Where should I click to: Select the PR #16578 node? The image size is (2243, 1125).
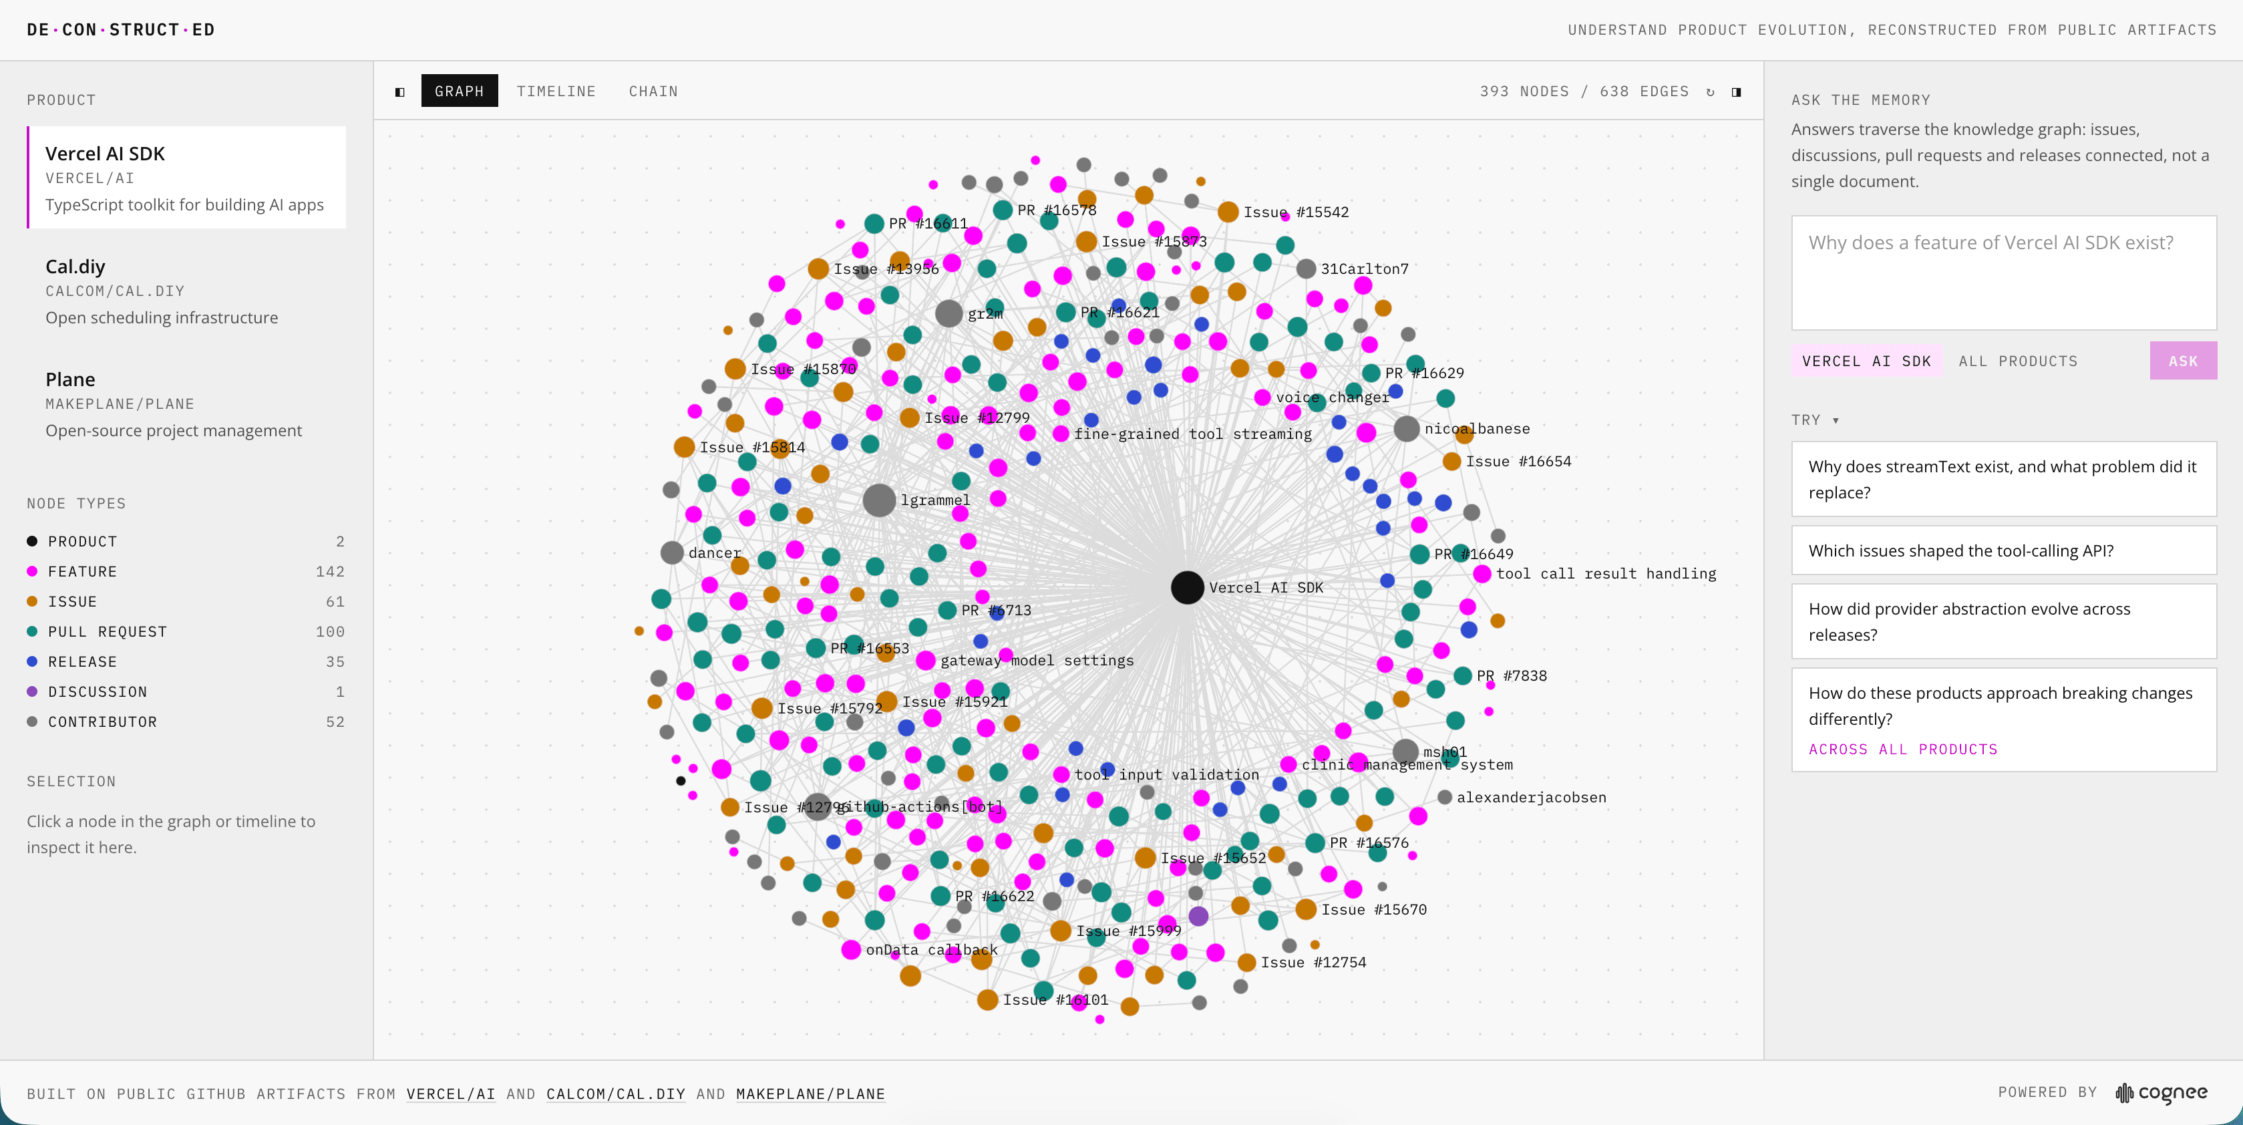point(1002,210)
